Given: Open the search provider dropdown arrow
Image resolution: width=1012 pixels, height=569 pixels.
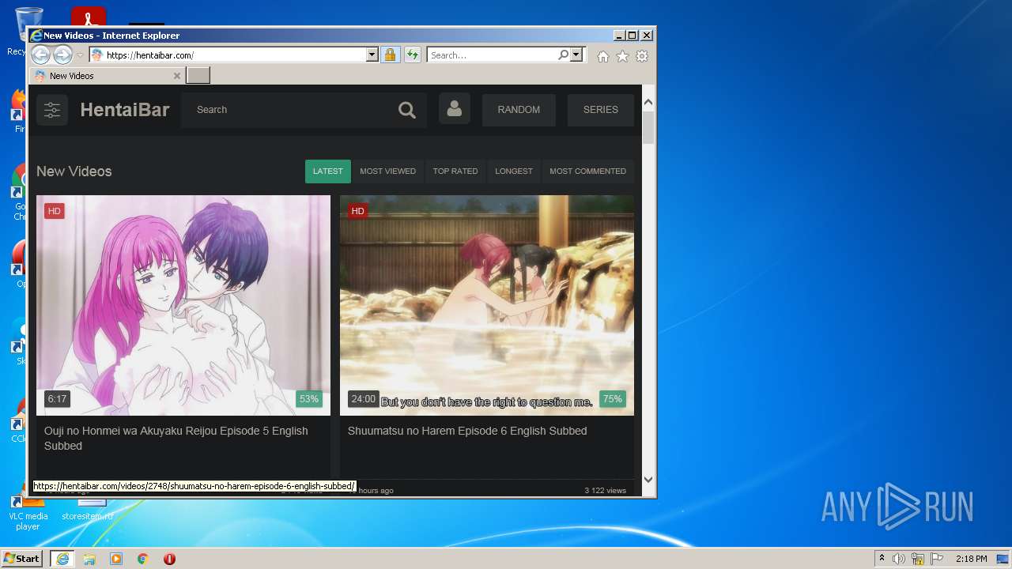Looking at the screenshot, I should tap(576, 55).
